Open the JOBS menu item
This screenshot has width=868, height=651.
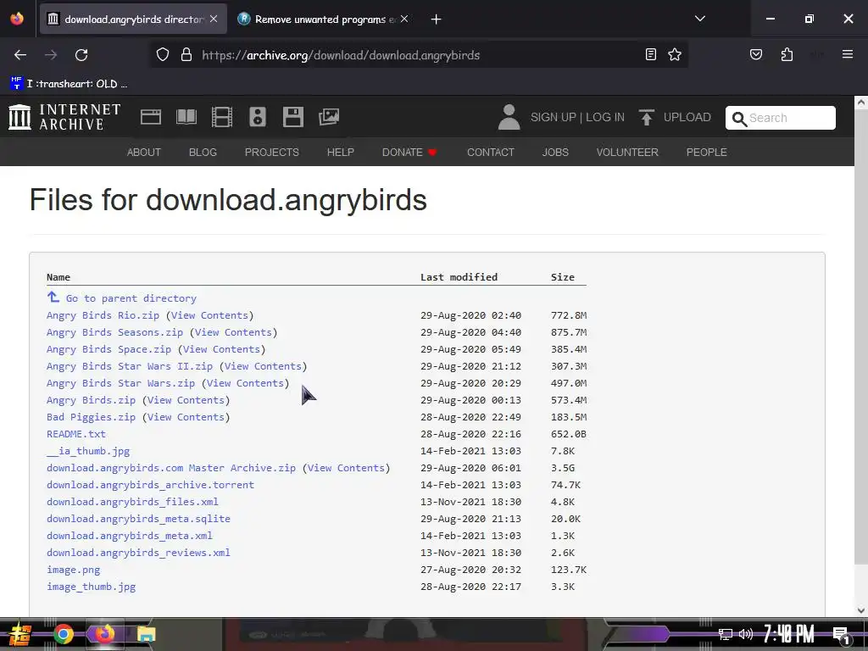[555, 153]
